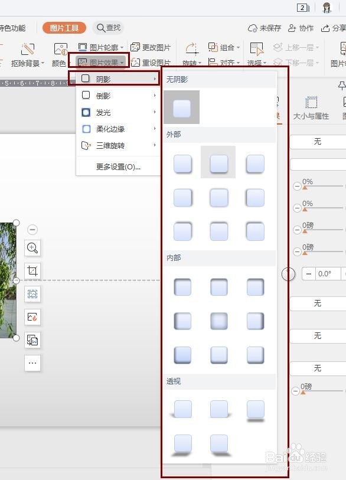Viewport: 346px width, 480px height.
Task: Select the 倒影 reflection menu item
Action: pos(118,96)
